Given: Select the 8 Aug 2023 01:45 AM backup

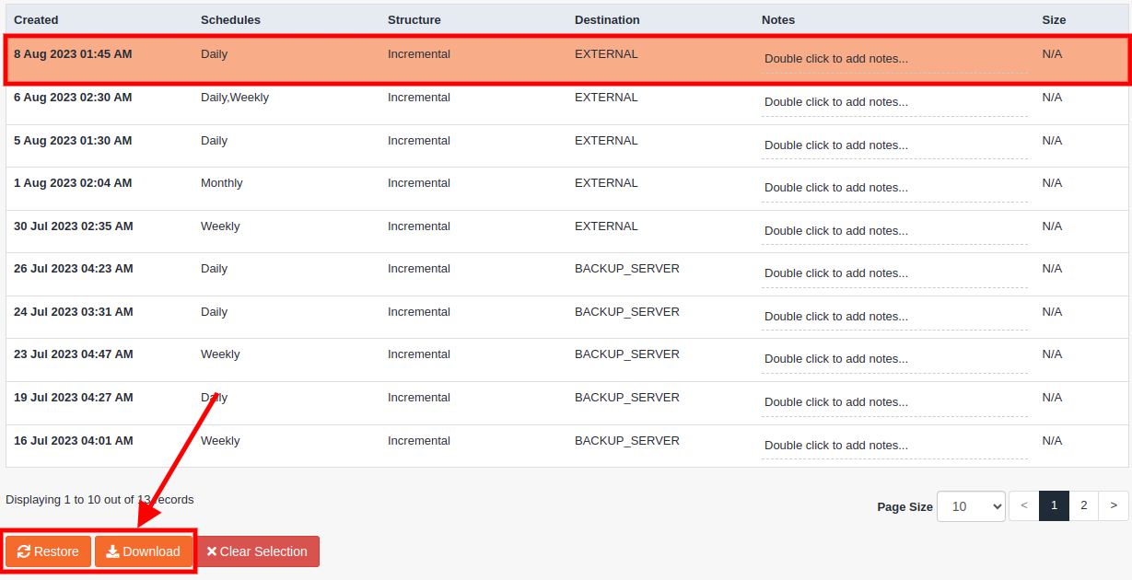Looking at the screenshot, I should (x=73, y=54).
